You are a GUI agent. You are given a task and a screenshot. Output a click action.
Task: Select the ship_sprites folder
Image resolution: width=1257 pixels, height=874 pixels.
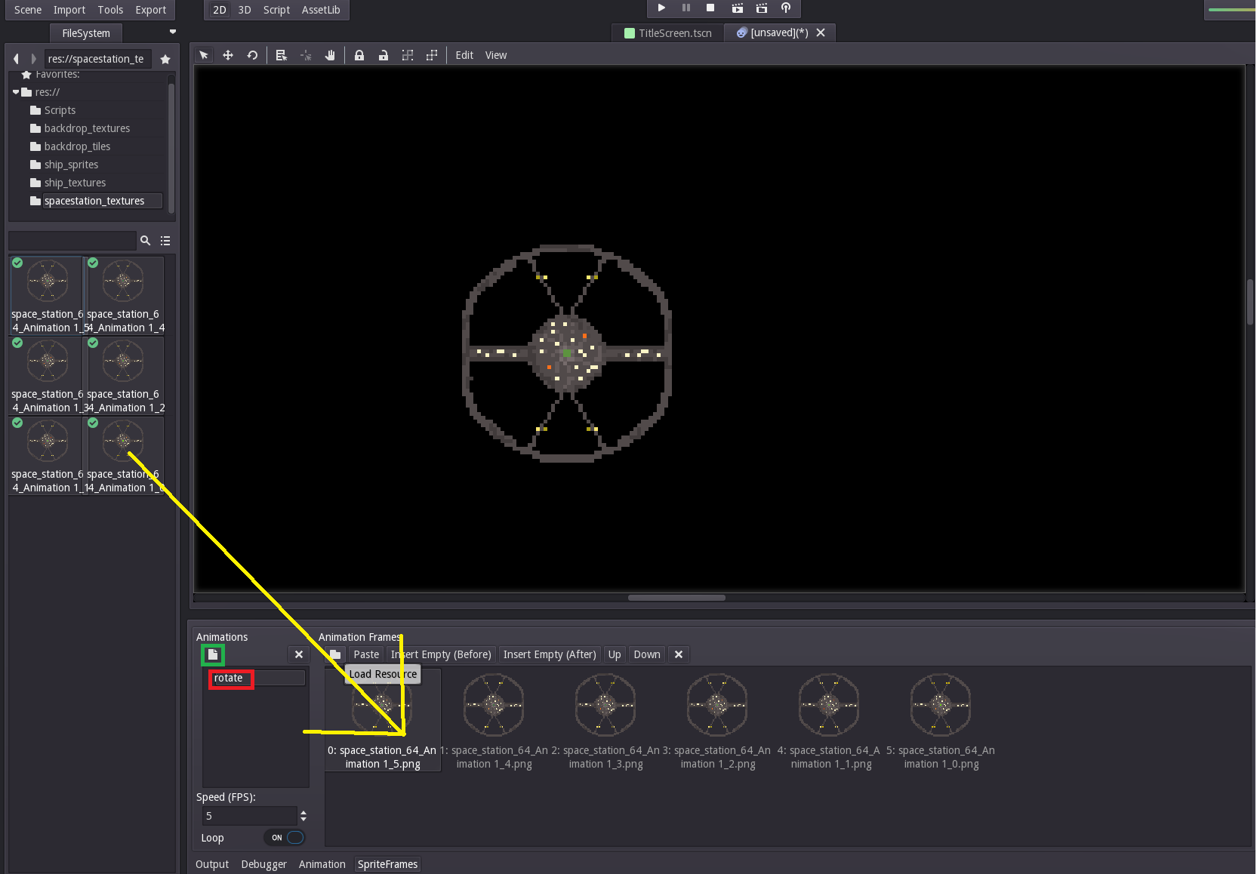tap(71, 165)
